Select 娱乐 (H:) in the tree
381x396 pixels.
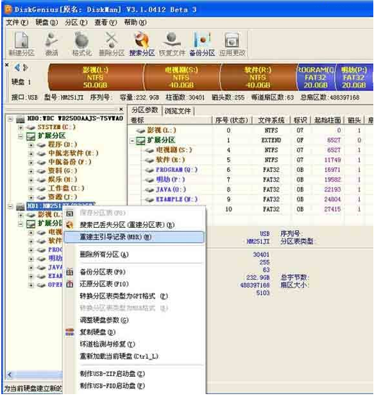[x=63, y=180]
